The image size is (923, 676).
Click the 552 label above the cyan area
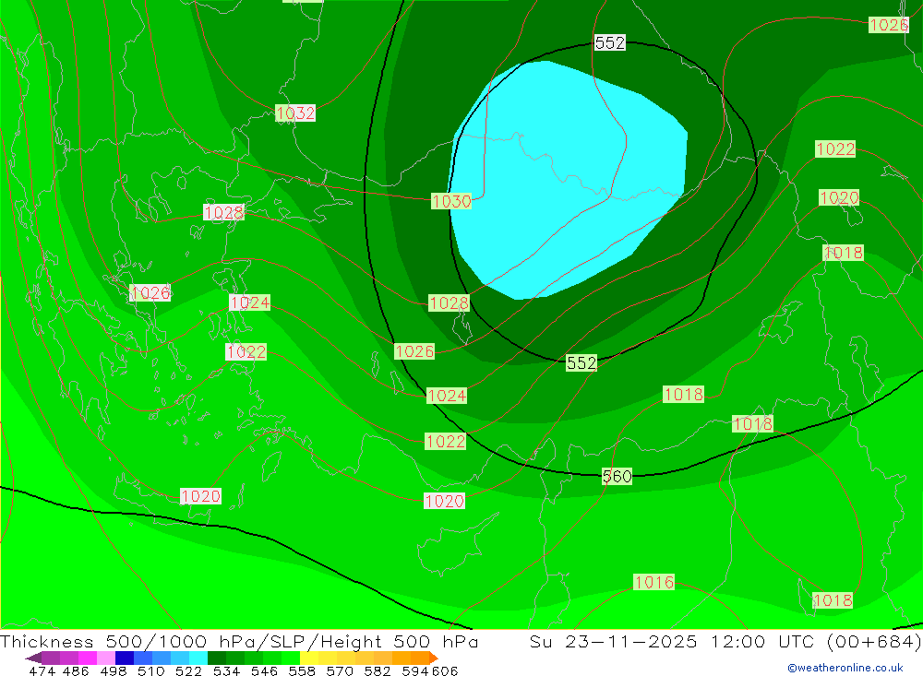(x=610, y=43)
